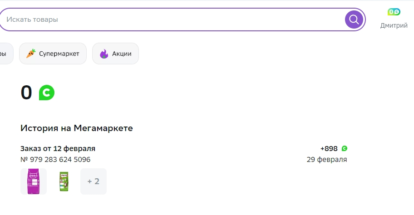
Task: Open the Акции promotions chip
Action: (115, 54)
